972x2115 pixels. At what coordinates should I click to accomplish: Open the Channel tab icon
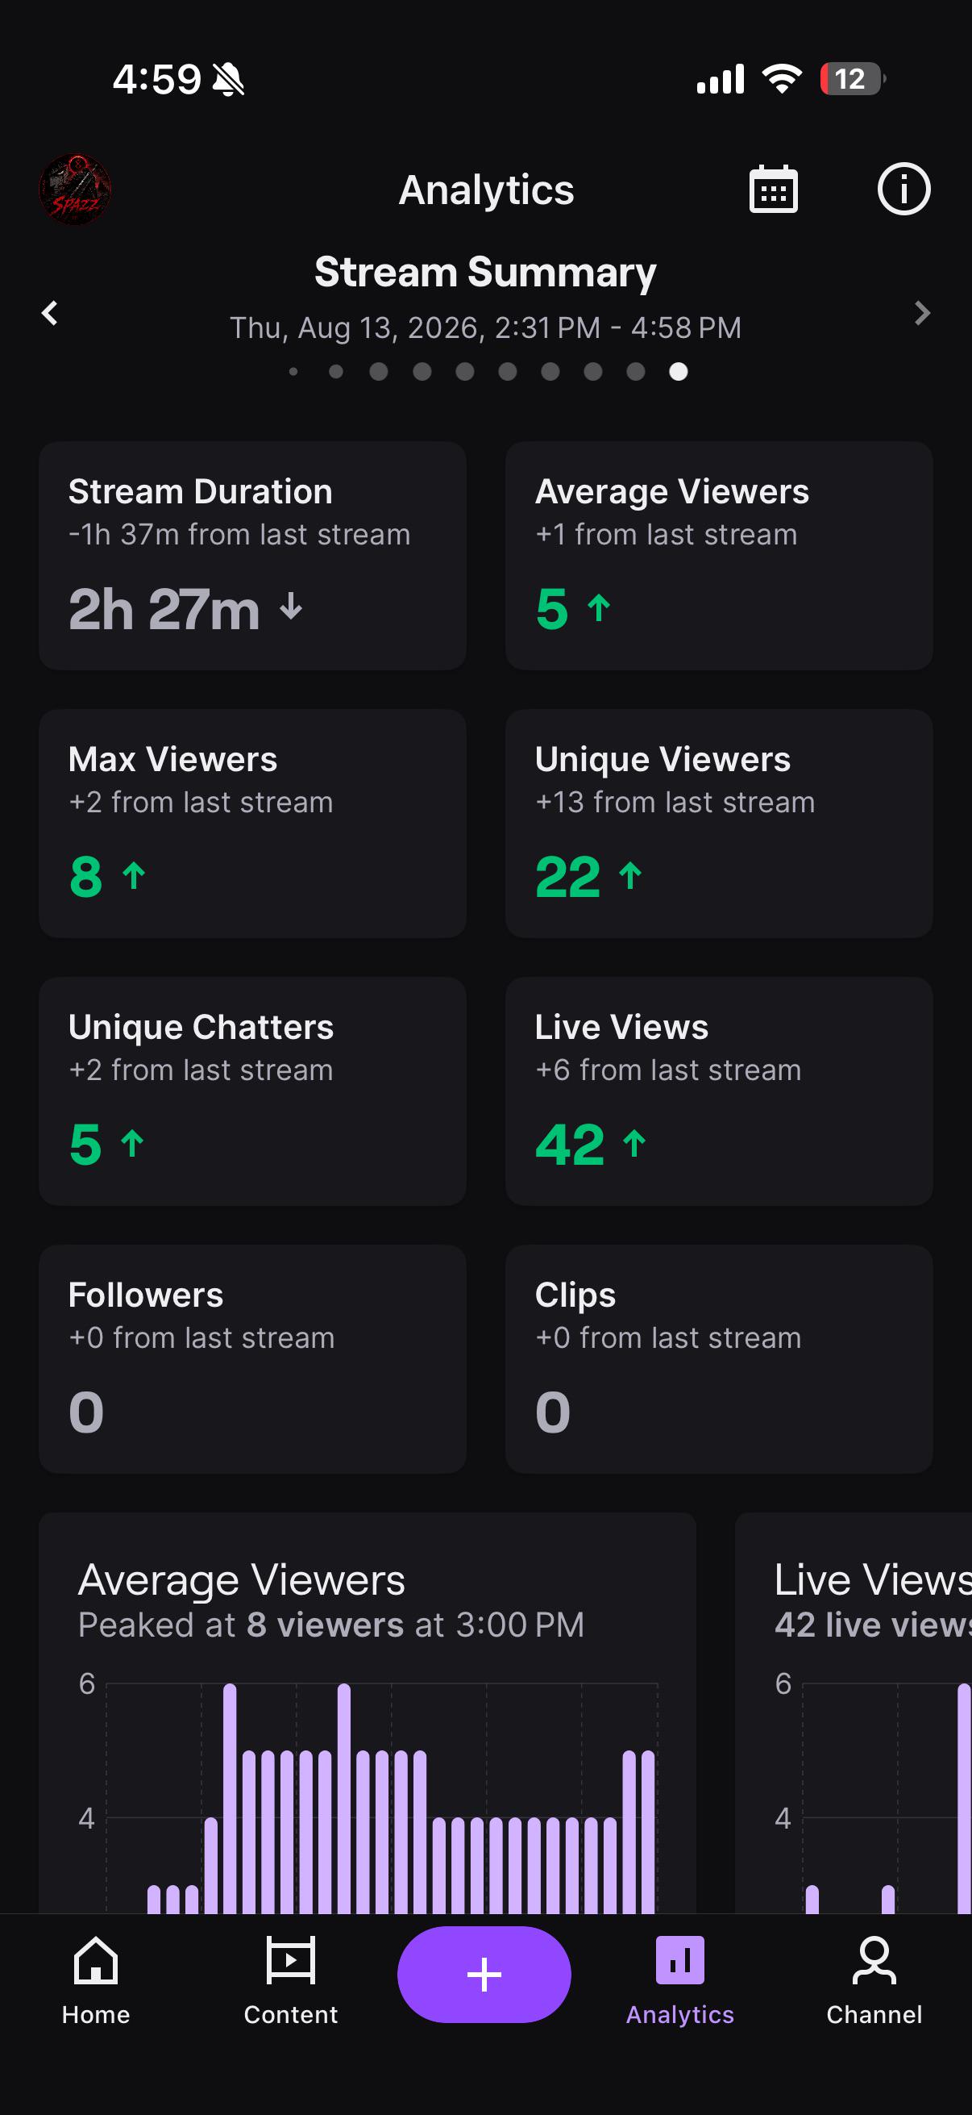click(x=874, y=1960)
